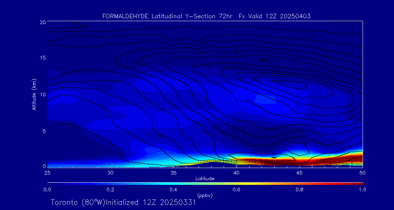Click the colorbar's dark red 1.0 end
This screenshot has width=394, height=210.
click(x=362, y=184)
